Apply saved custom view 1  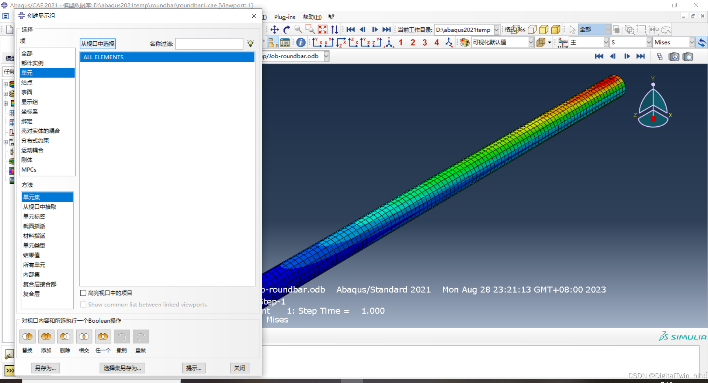pyautogui.click(x=401, y=43)
